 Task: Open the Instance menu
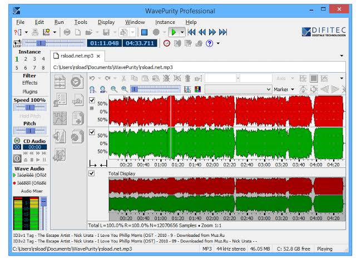pyautogui.click(x=165, y=22)
